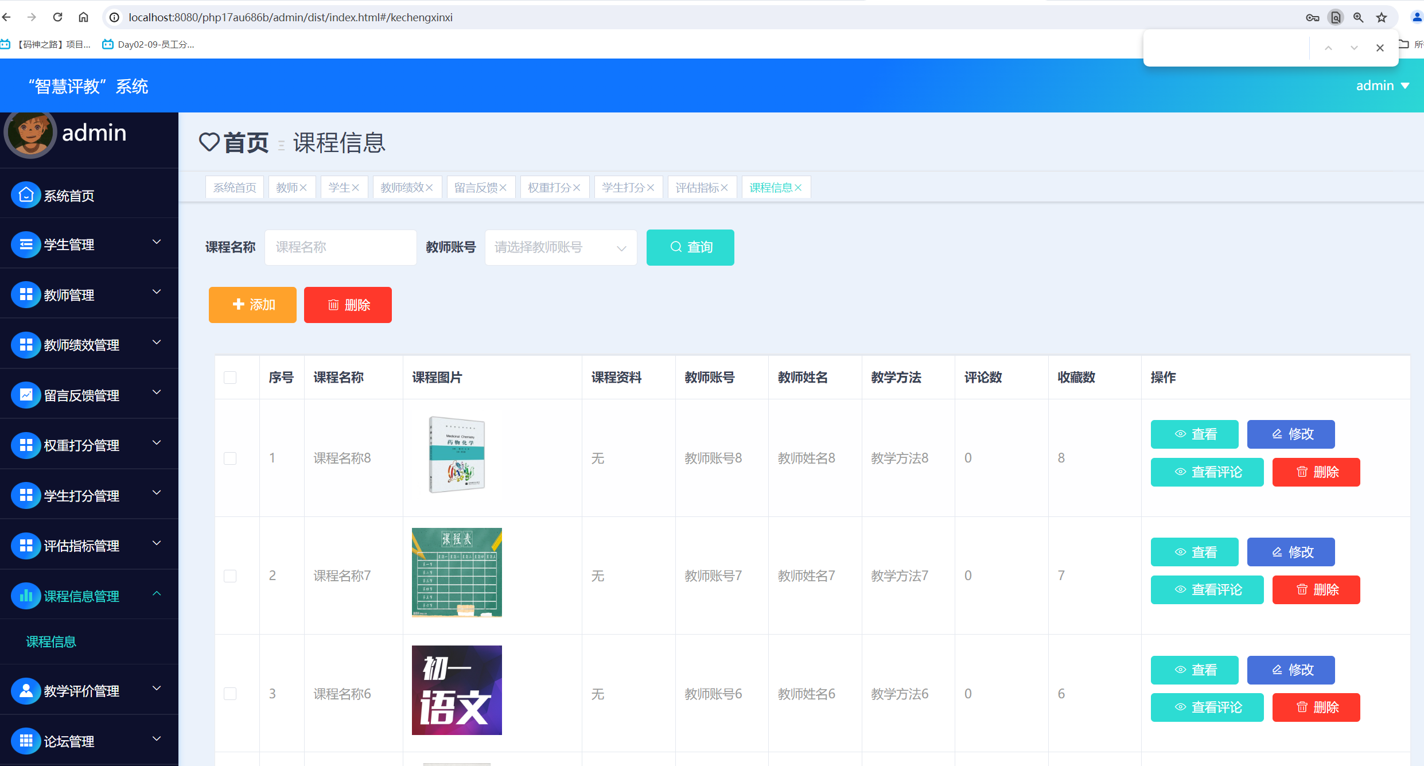
Task: Click the browser profile icon
Action: 1417,18
